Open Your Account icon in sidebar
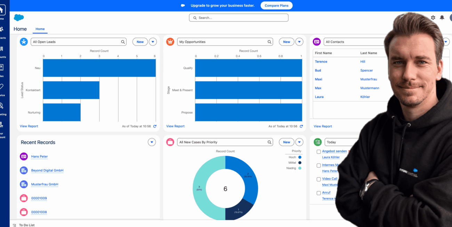The height and width of the screenshot is (227, 452). tap(2, 124)
